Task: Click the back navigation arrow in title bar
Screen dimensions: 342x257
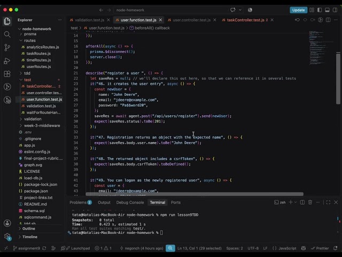Action: tap(101, 10)
